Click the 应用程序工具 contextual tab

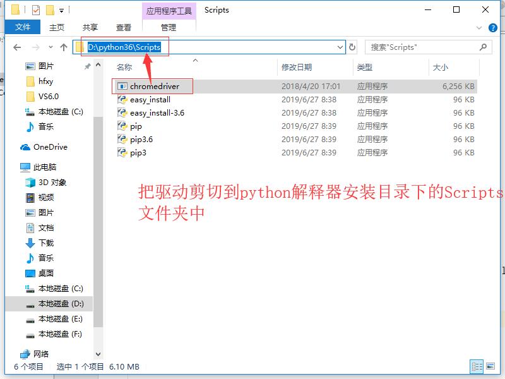(x=169, y=11)
